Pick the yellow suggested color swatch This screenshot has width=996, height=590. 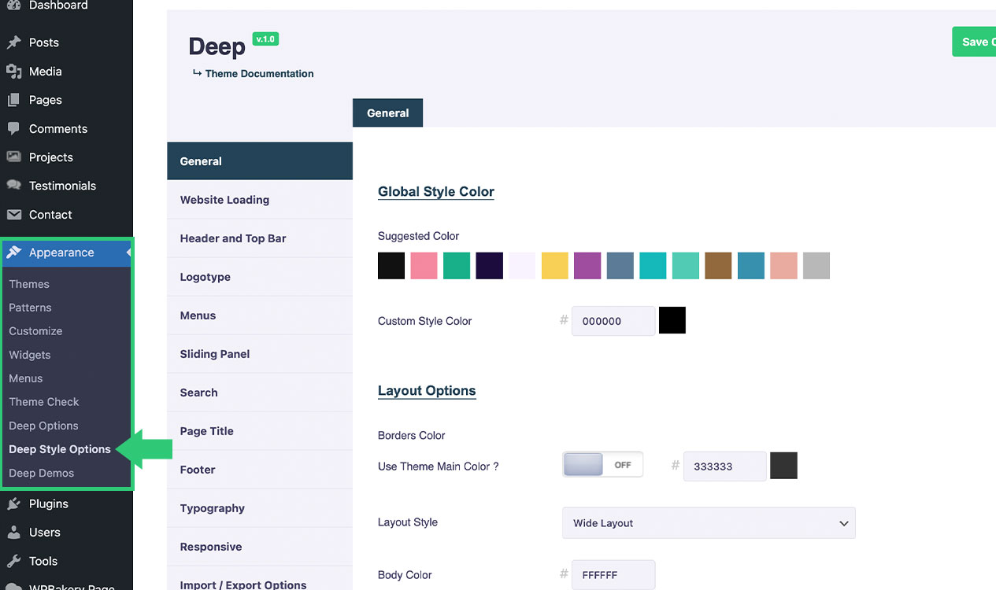click(x=555, y=266)
